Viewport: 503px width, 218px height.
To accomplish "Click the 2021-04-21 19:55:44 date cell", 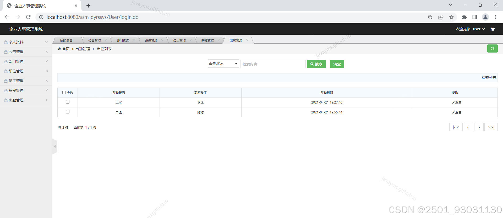I will point(326,112).
